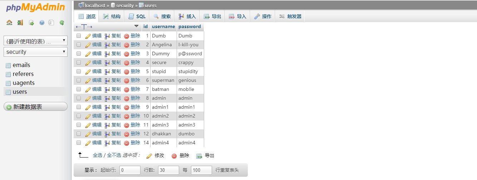Click red delete icon for batman row
This screenshot has width=477, height=180.
127,89
